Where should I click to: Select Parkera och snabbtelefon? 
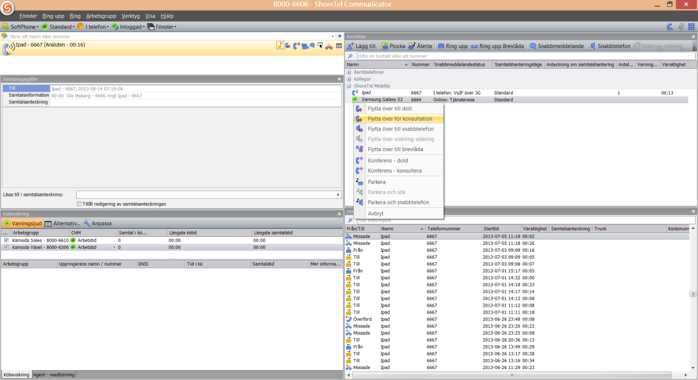pos(399,203)
